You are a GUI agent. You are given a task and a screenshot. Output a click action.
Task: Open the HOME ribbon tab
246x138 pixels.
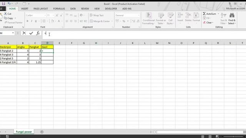[12, 8]
